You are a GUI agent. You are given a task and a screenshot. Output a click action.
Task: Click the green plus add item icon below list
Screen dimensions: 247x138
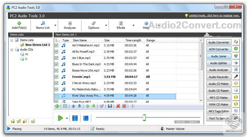click(57, 106)
